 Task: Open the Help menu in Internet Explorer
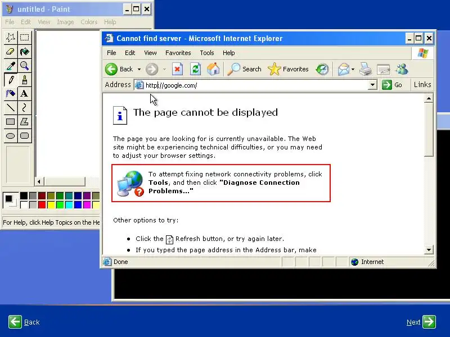[x=229, y=53]
